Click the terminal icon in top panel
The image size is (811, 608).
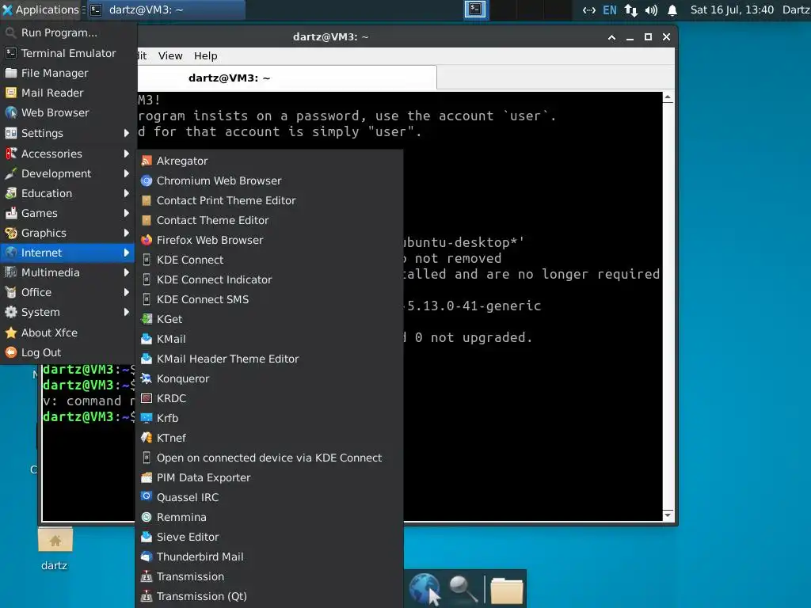coord(475,9)
